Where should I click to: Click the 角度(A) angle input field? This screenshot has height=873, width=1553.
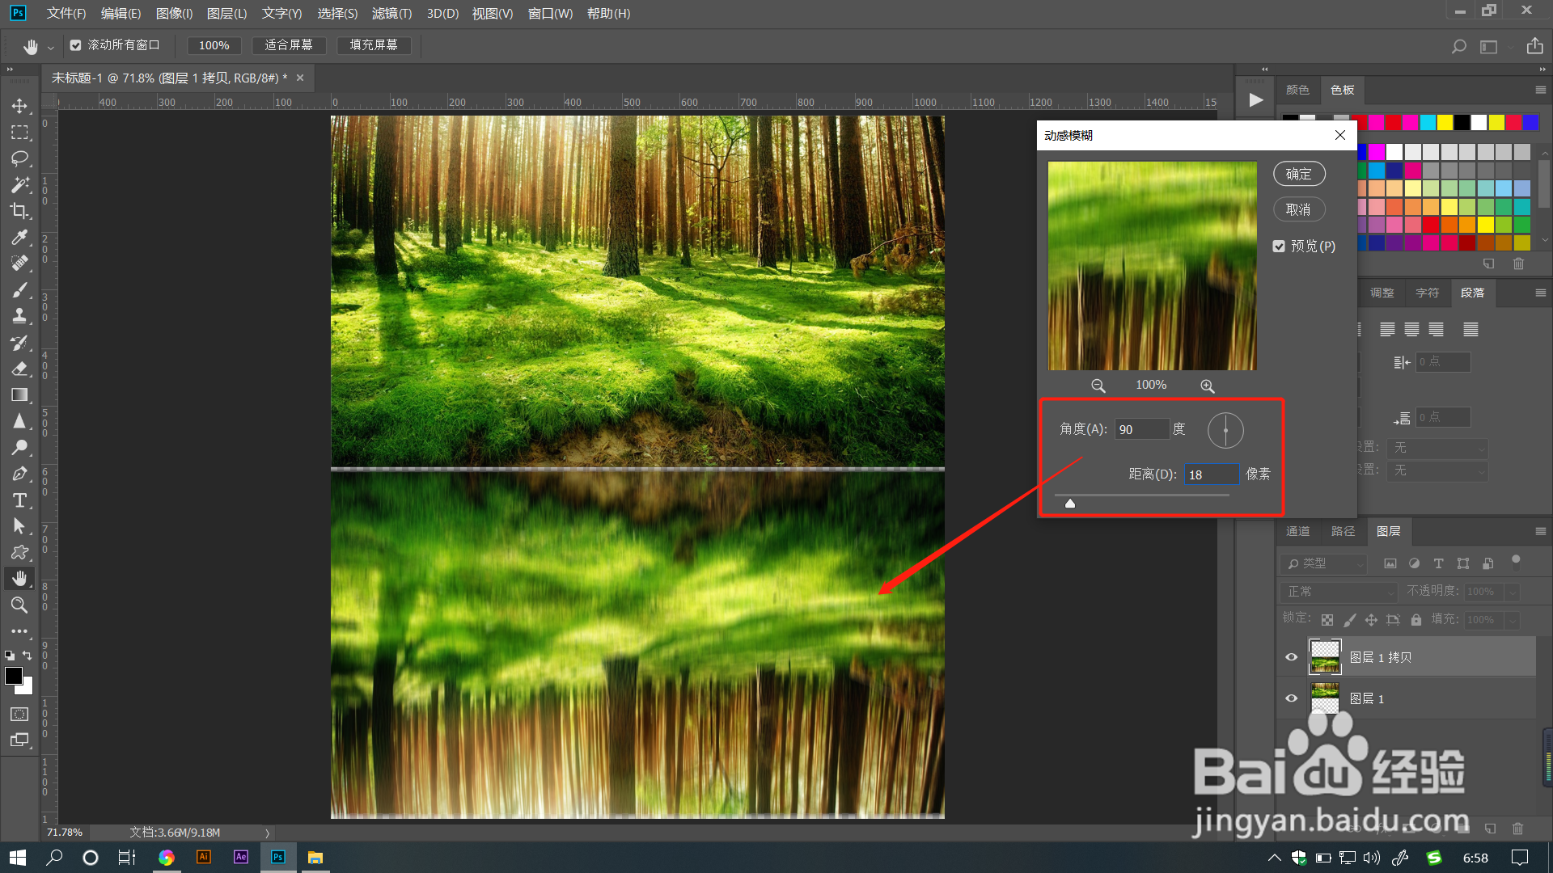pyautogui.click(x=1140, y=429)
